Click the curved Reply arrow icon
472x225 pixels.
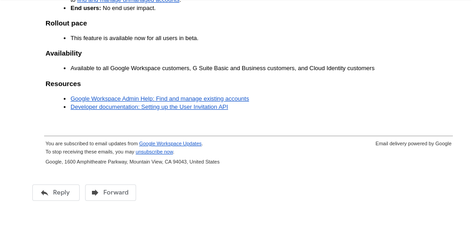[45, 193]
